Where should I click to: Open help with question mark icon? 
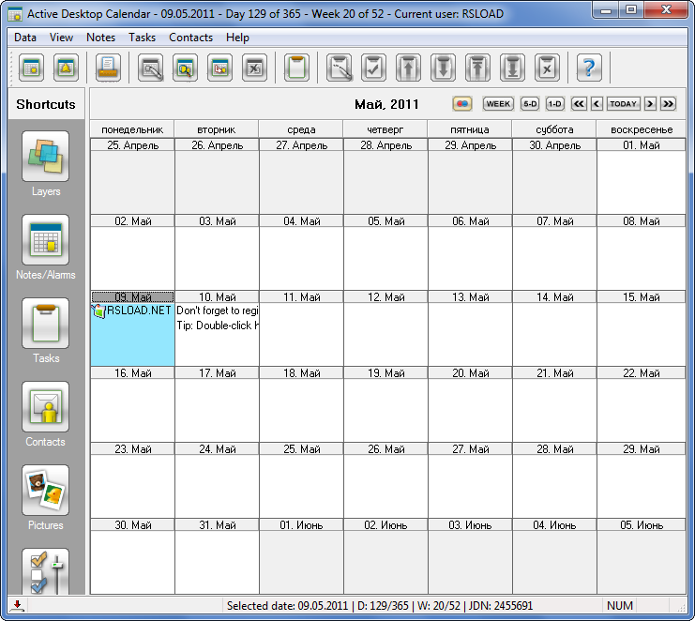pyautogui.click(x=589, y=68)
